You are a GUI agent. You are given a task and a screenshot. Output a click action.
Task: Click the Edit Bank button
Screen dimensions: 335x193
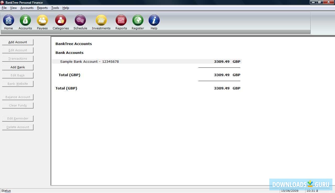(18, 75)
